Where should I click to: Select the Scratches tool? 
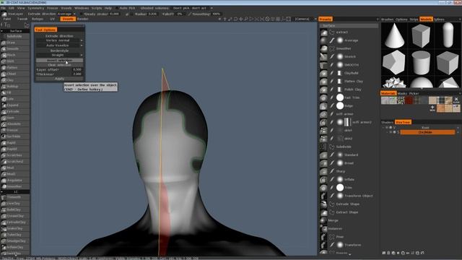14,155
